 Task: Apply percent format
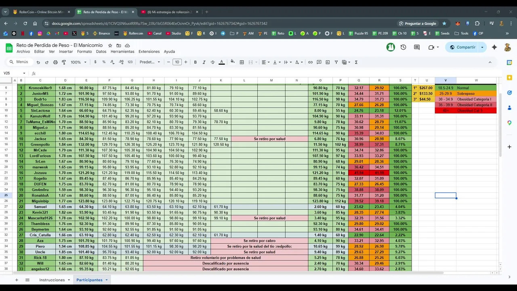pos(104,62)
